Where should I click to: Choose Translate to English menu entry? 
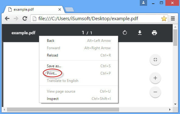(79, 81)
